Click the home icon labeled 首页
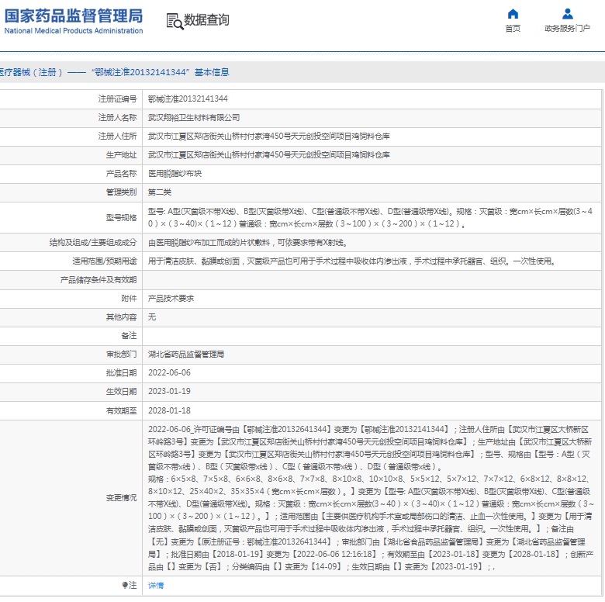 [x=513, y=14]
